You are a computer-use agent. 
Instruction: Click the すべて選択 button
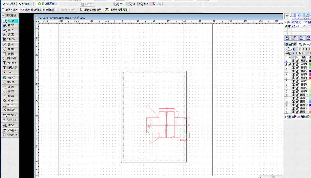pyautogui.click(x=24, y=10)
